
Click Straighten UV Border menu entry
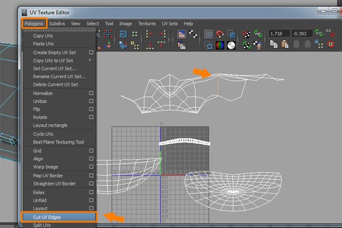[55, 184]
